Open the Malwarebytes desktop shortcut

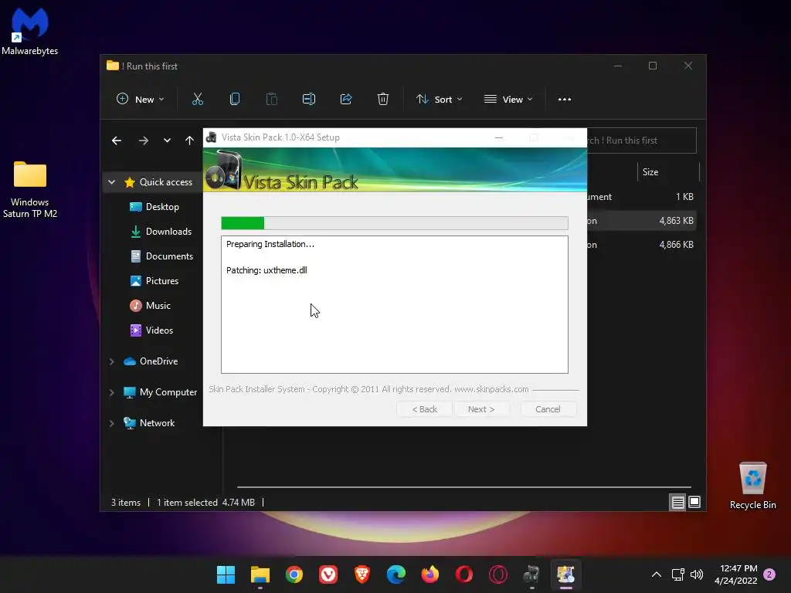pos(30,30)
